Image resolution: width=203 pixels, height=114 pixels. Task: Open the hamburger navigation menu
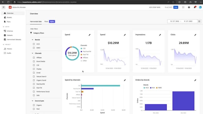point(4,7)
